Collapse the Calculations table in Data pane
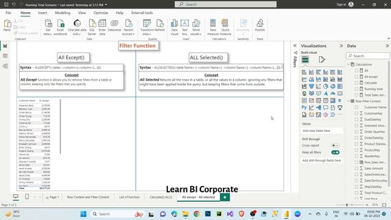 coord(349,64)
